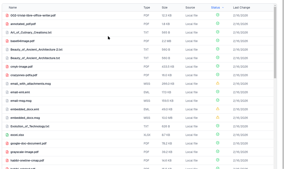Click the red PDF icon for cmyk-image.pdf
284x169 pixels.
(x=7, y=67)
